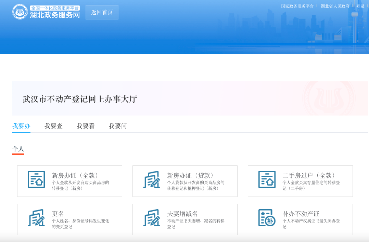Screen dimensions: 369x242
Task: Open the 我要看 tab
Action: coord(86,126)
